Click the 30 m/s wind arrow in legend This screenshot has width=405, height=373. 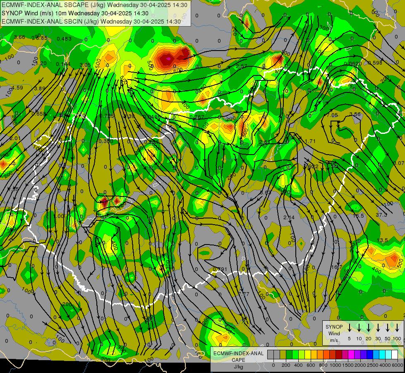coord(378,328)
